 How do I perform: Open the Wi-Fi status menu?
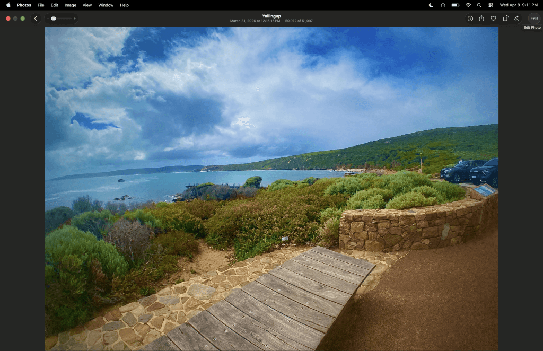pos(468,5)
